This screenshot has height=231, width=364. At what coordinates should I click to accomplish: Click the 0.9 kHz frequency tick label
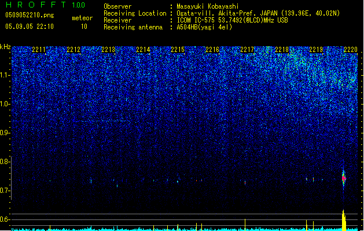[5, 133]
